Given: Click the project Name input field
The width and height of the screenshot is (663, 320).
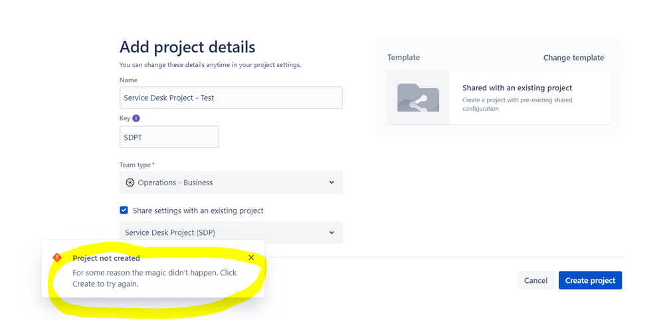Looking at the screenshot, I should [231, 98].
